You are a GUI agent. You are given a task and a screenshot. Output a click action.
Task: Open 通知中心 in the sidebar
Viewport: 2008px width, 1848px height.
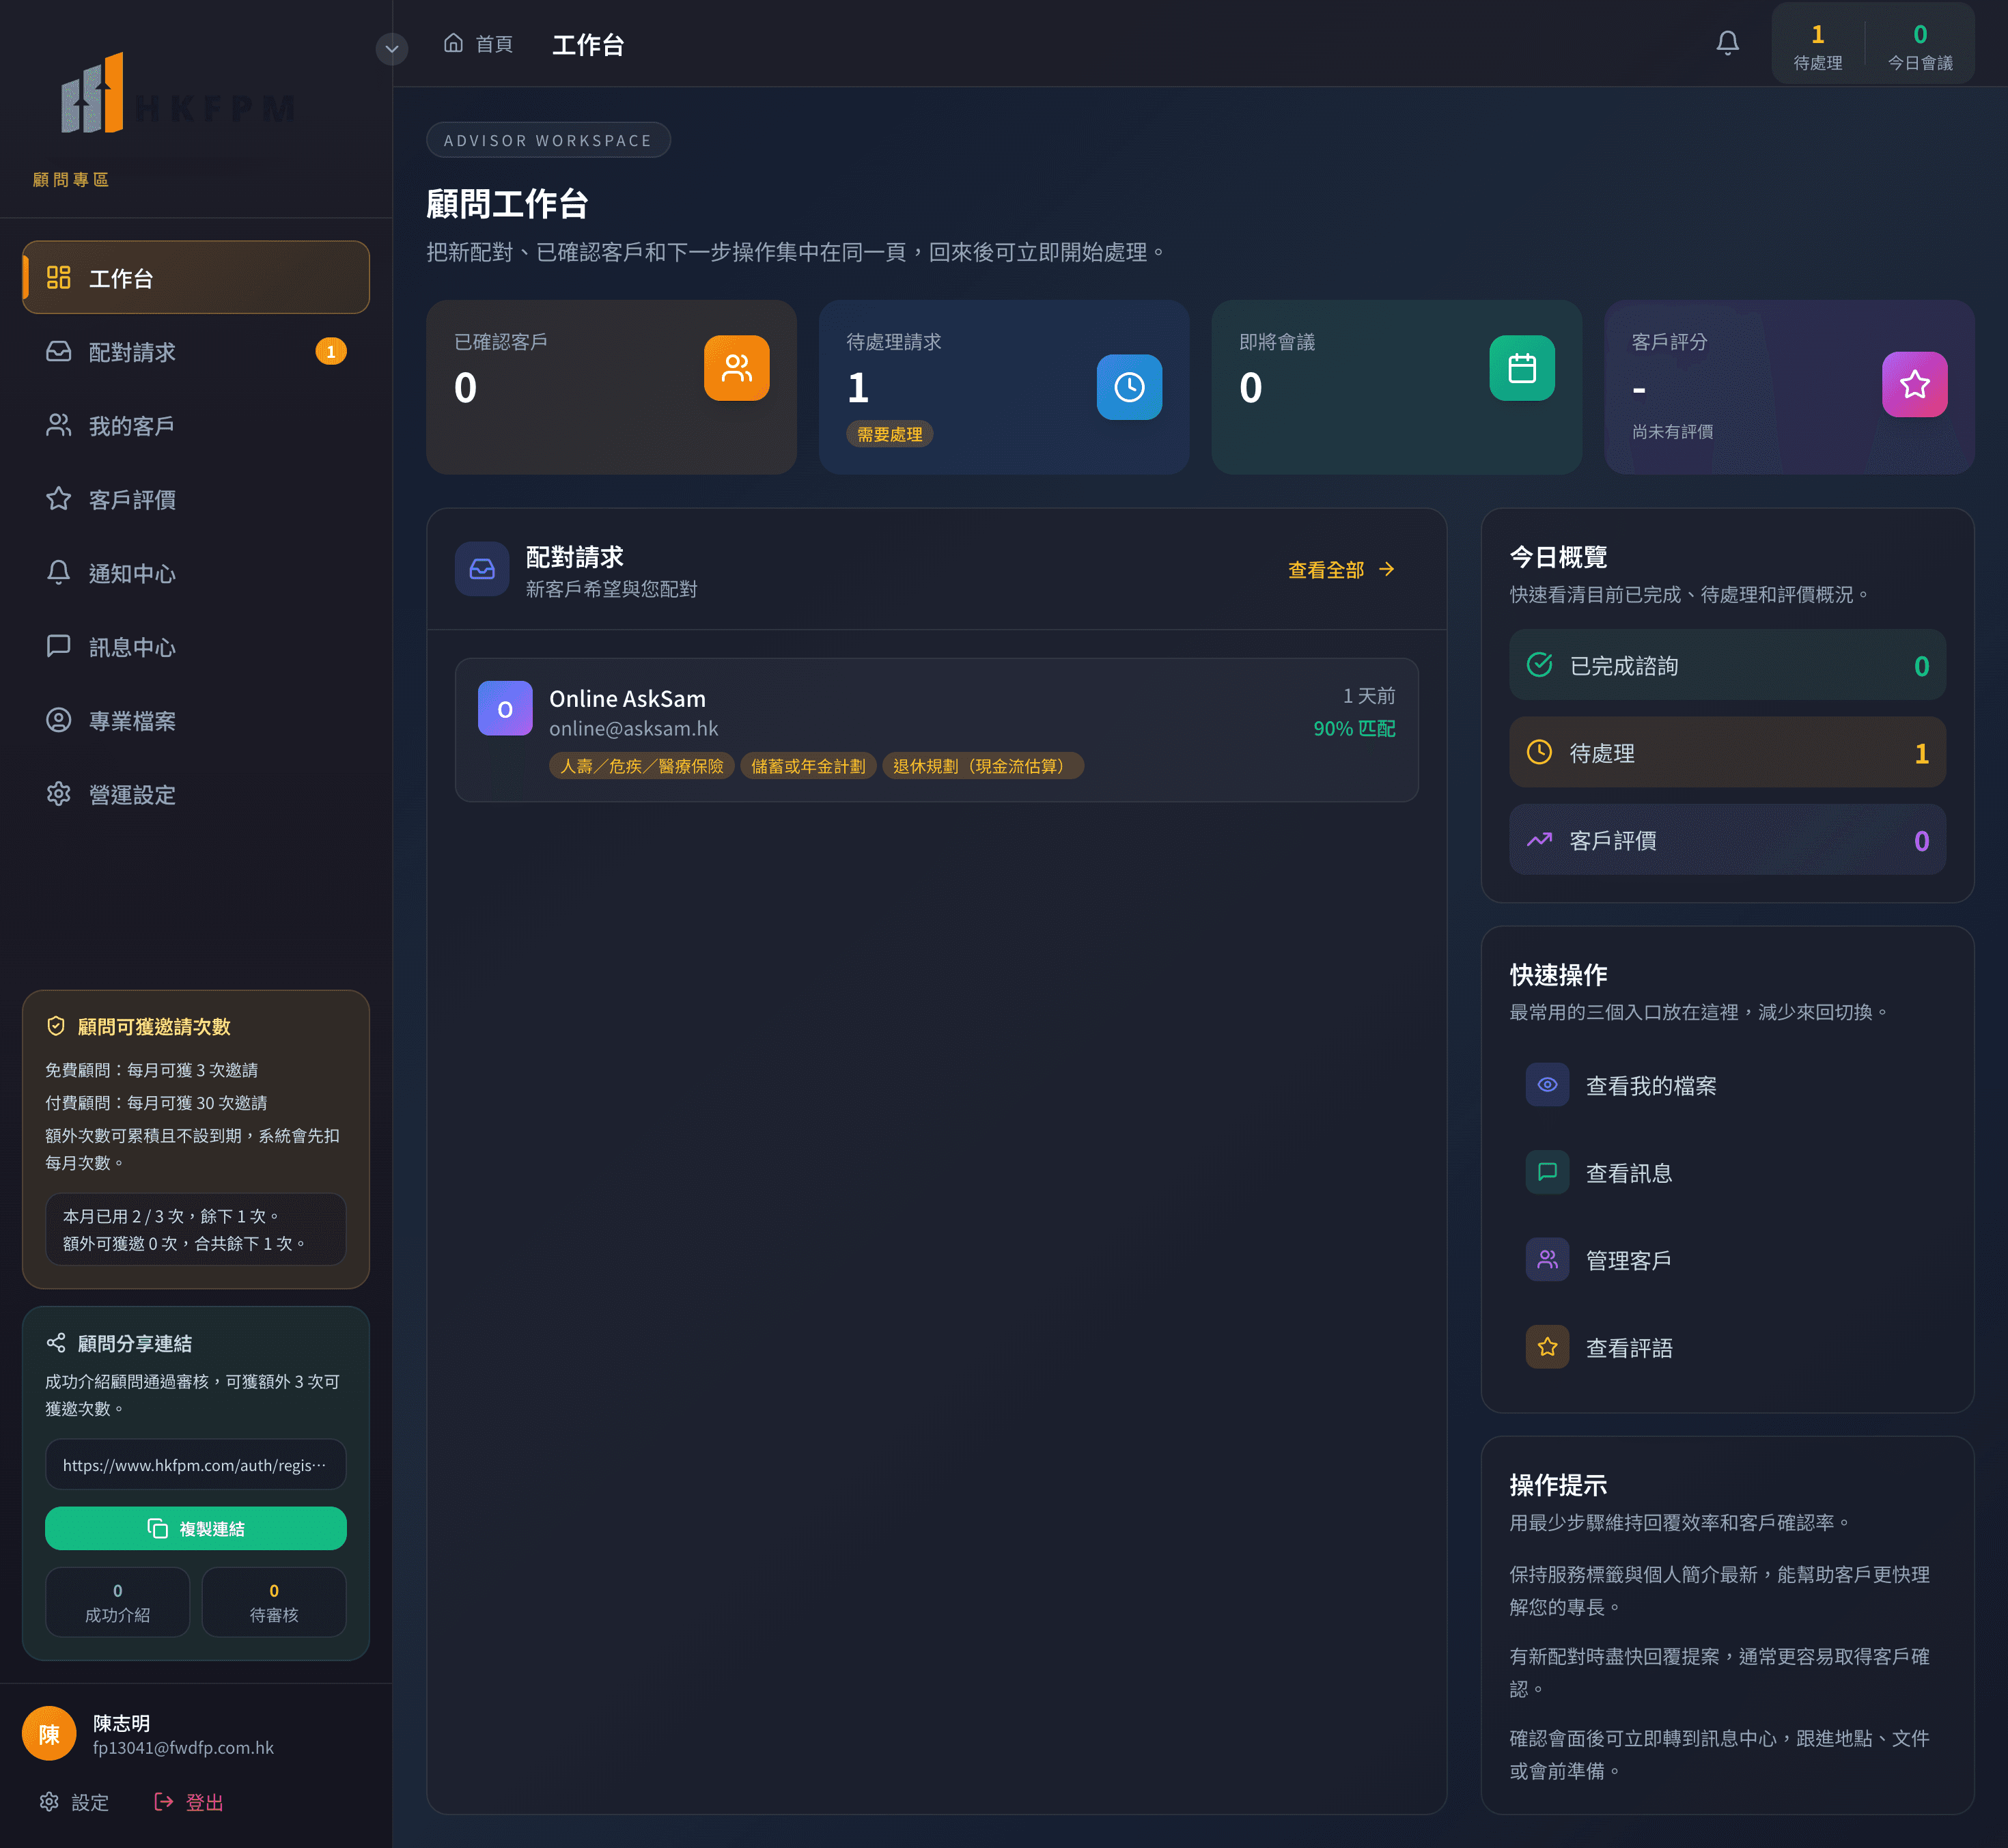point(196,573)
